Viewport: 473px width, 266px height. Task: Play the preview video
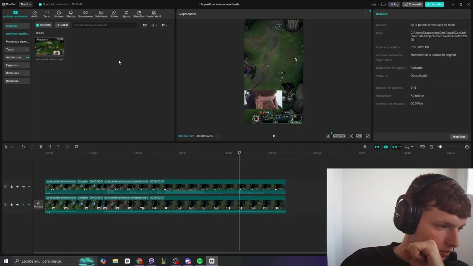coord(274,136)
